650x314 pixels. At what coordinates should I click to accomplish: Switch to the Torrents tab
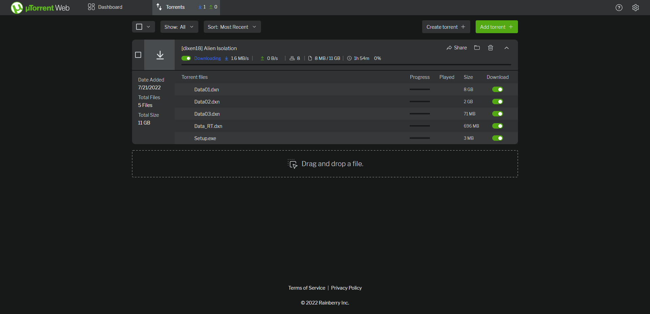(186, 7)
